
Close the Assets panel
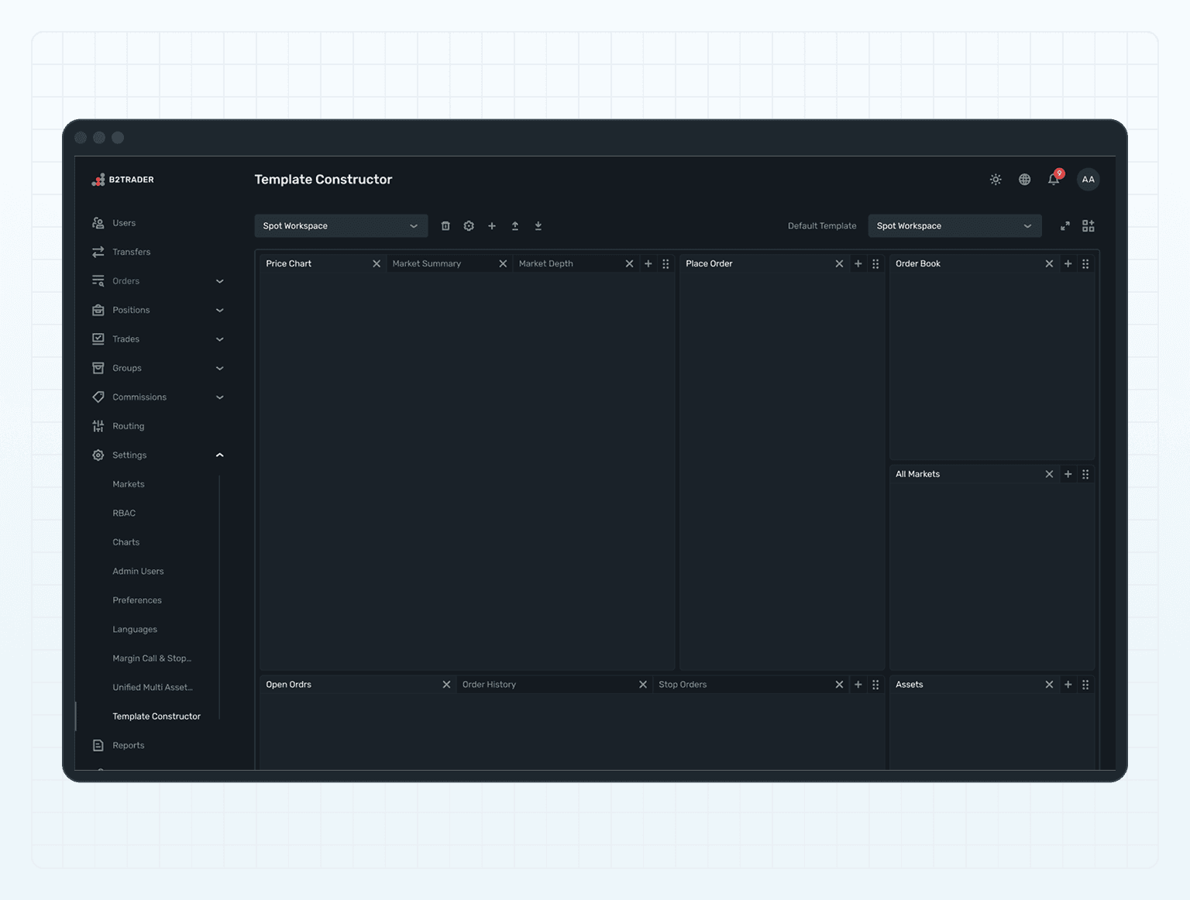(1049, 685)
